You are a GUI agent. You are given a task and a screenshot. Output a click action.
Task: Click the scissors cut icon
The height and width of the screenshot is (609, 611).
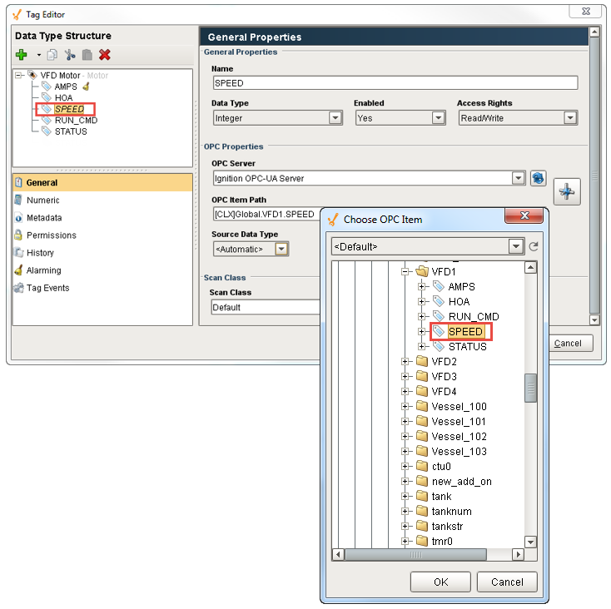70,55
